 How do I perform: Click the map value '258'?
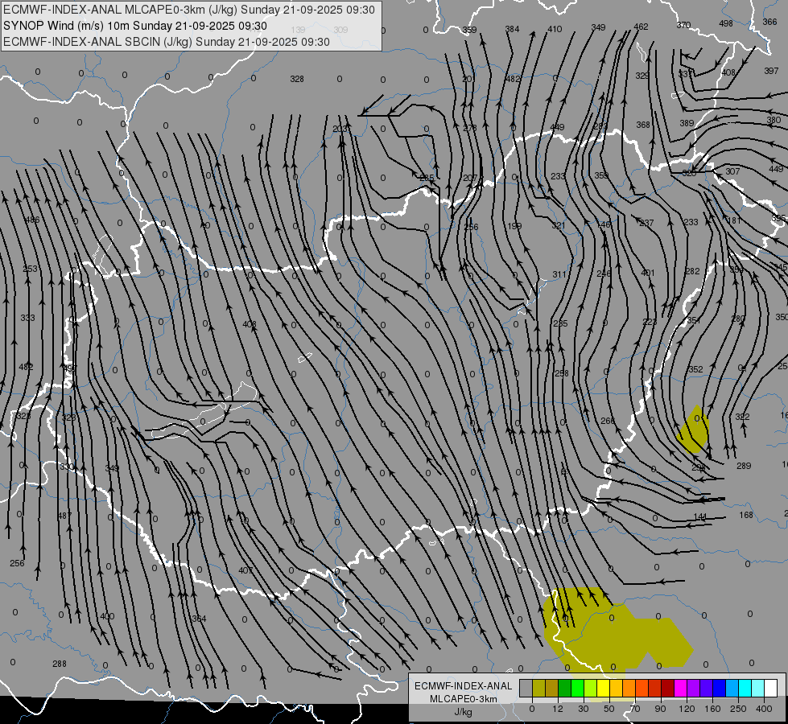point(561,373)
